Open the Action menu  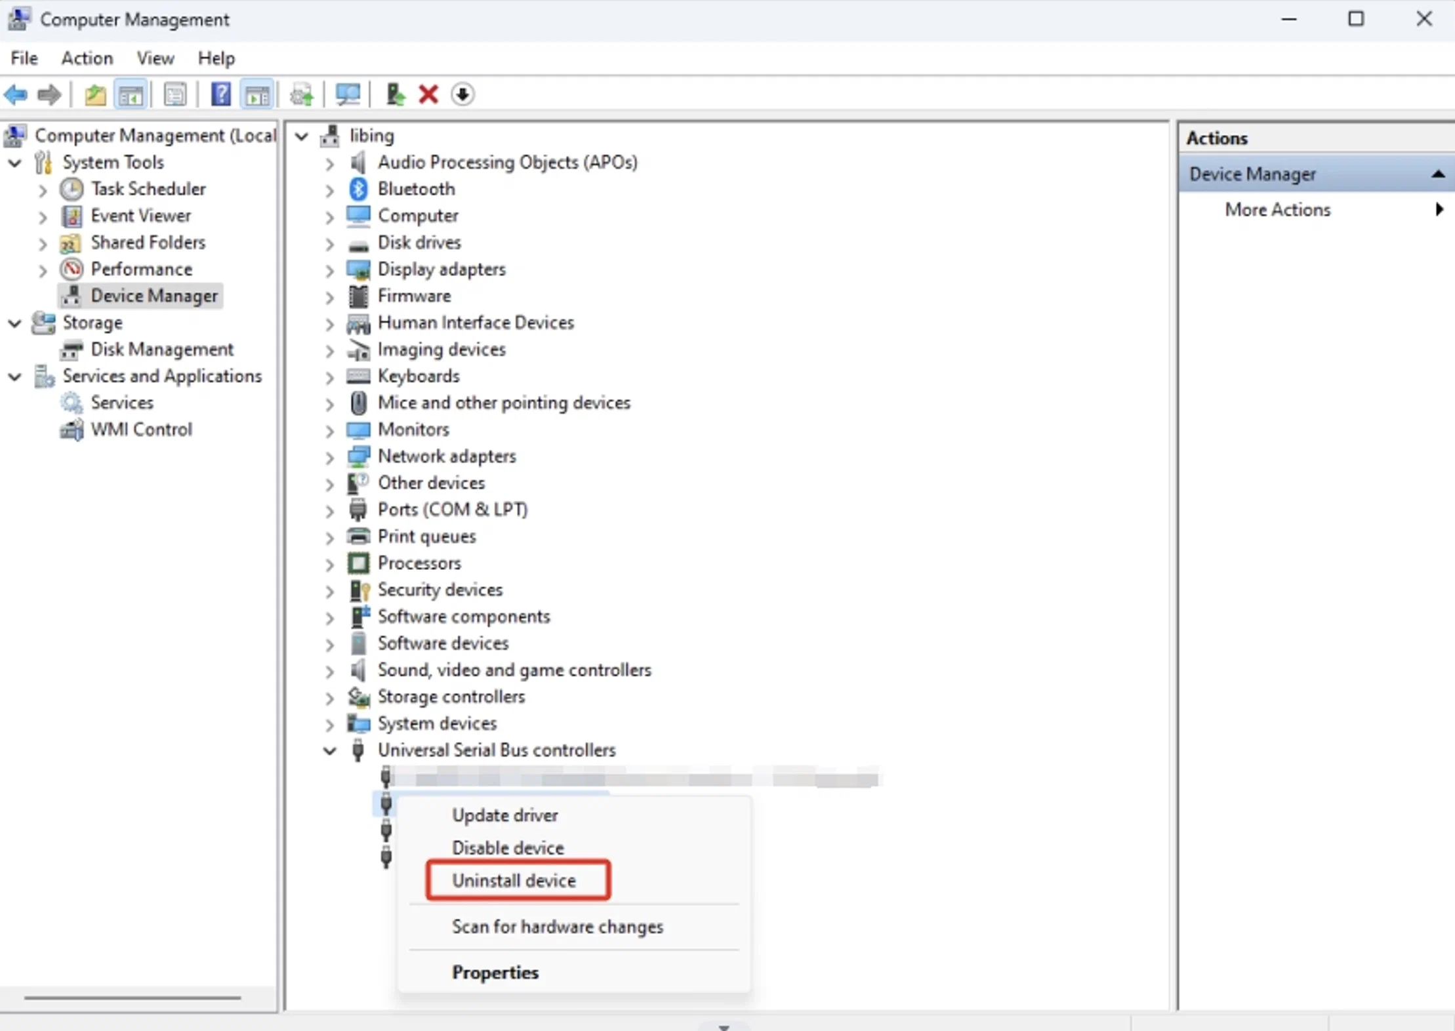(x=87, y=58)
